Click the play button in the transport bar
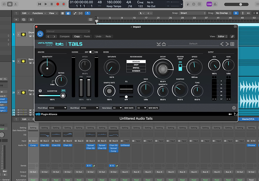 coord(46,4)
